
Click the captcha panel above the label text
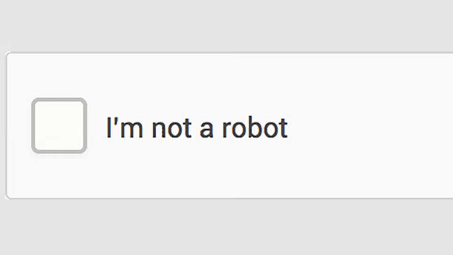[x=197, y=84]
